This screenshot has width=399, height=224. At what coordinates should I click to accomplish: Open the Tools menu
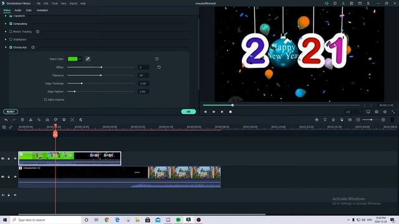(x=54, y=4)
